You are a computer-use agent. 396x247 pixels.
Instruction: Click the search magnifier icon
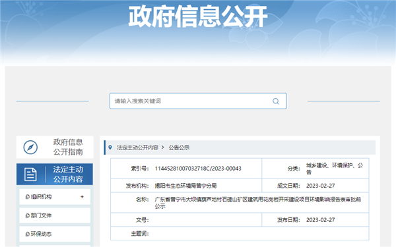(275, 101)
